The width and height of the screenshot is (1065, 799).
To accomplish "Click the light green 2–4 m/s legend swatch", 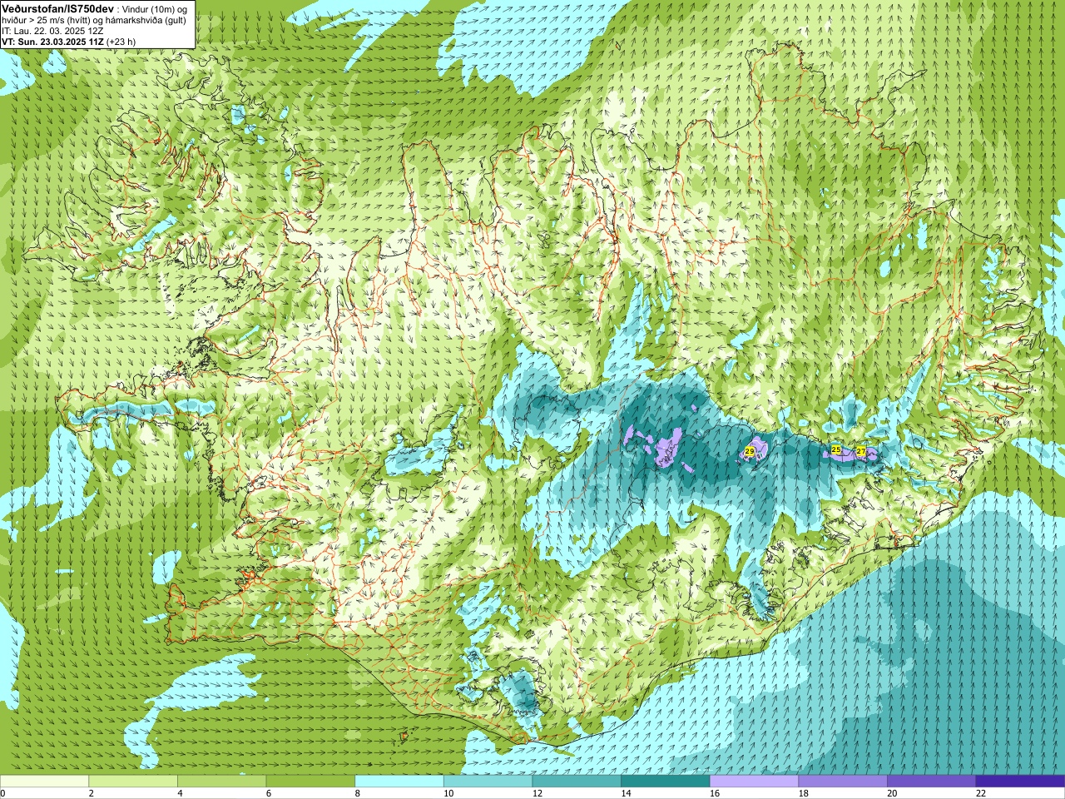I will [133, 782].
